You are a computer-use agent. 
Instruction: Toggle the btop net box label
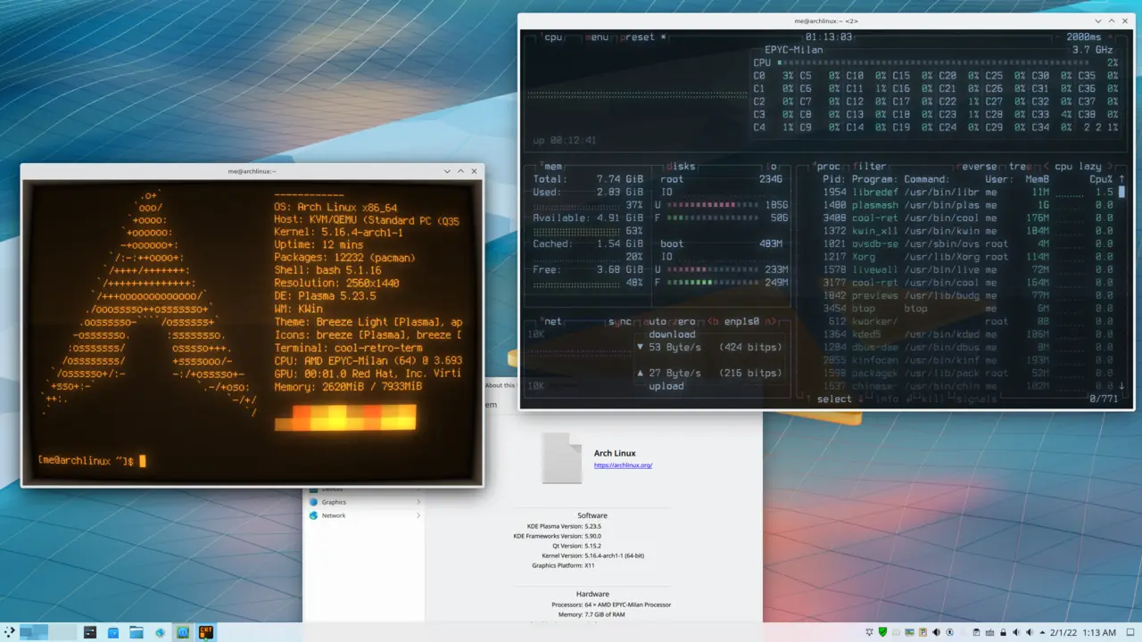553,321
